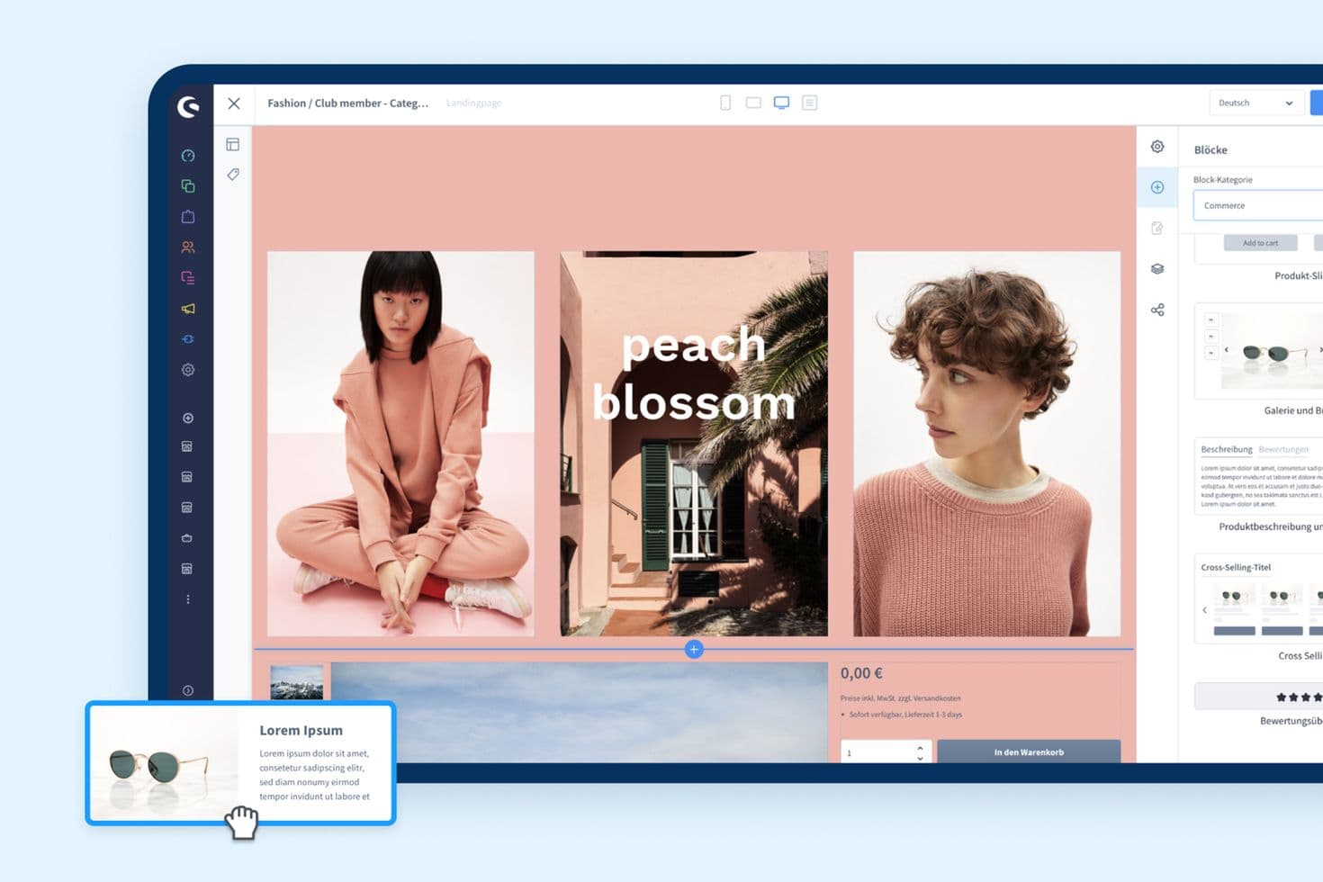Click the Produktbeschreibung block label
Viewport: 1323px width, 882px height.
(1271, 527)
